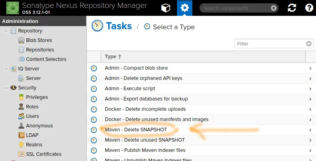The width and height of the screenshot is (316, 161).
Task: Click the Filter input field
Action: [x=271, y=44]
